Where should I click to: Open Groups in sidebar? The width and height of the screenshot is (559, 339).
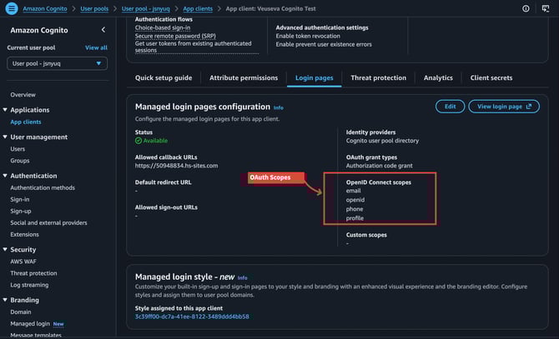[20, 161]
